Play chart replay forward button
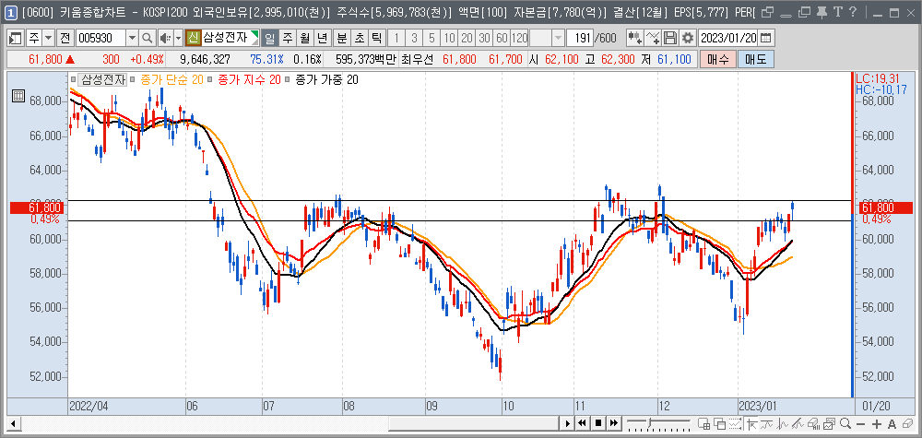The height and width of the screenshot is (438, 922). pyautogui.click(x=568, y=423)
